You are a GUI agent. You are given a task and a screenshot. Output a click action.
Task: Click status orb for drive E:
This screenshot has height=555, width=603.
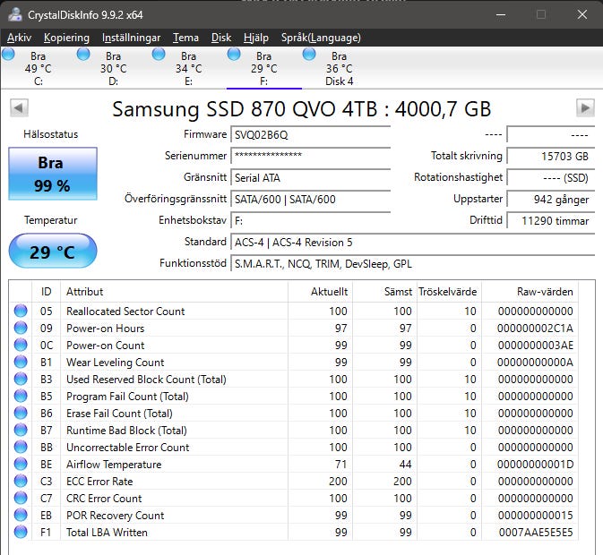point(159,55)
